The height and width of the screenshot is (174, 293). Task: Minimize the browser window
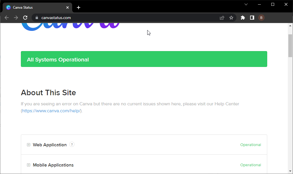coord(259,4)
